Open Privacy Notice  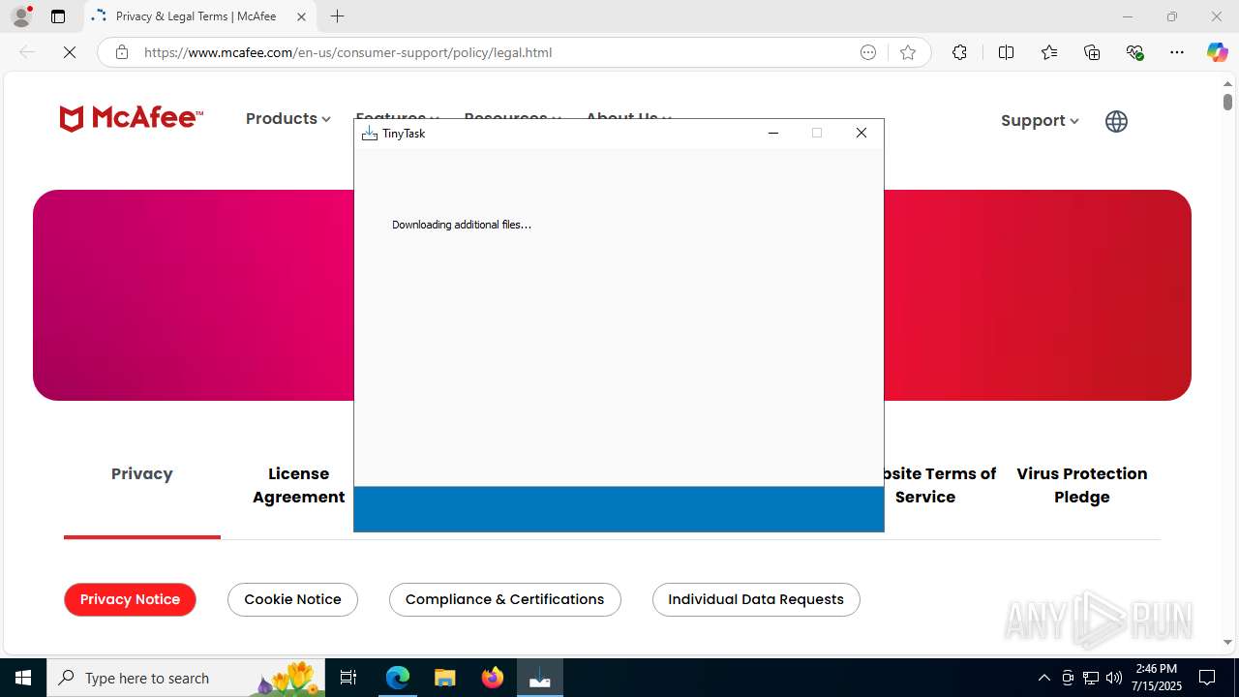130,599
